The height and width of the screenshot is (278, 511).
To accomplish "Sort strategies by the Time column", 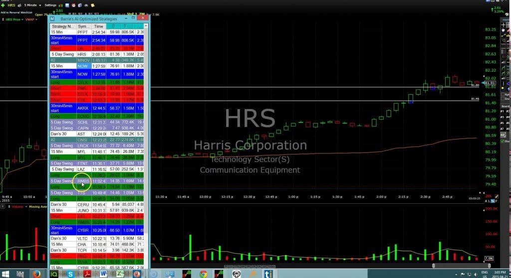I will click(x=98, y=26).
